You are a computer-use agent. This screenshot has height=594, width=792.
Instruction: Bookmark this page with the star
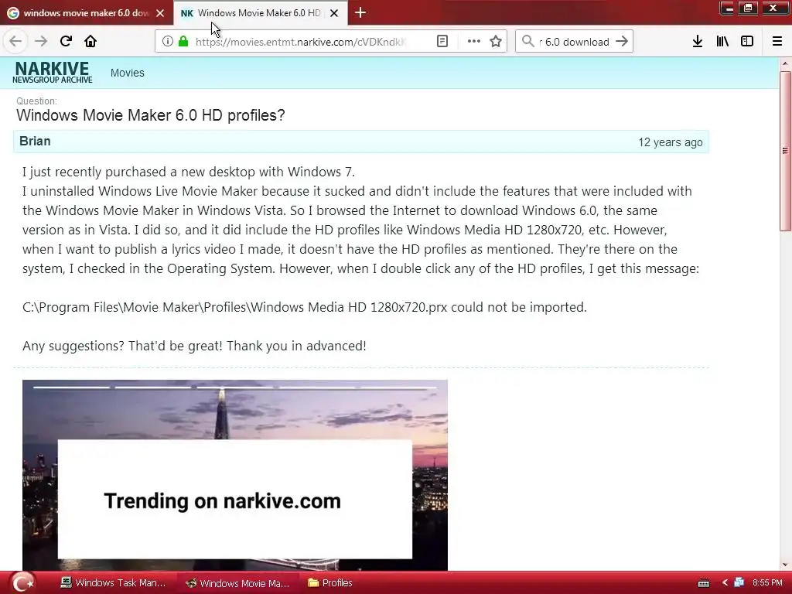pos(496,42)
